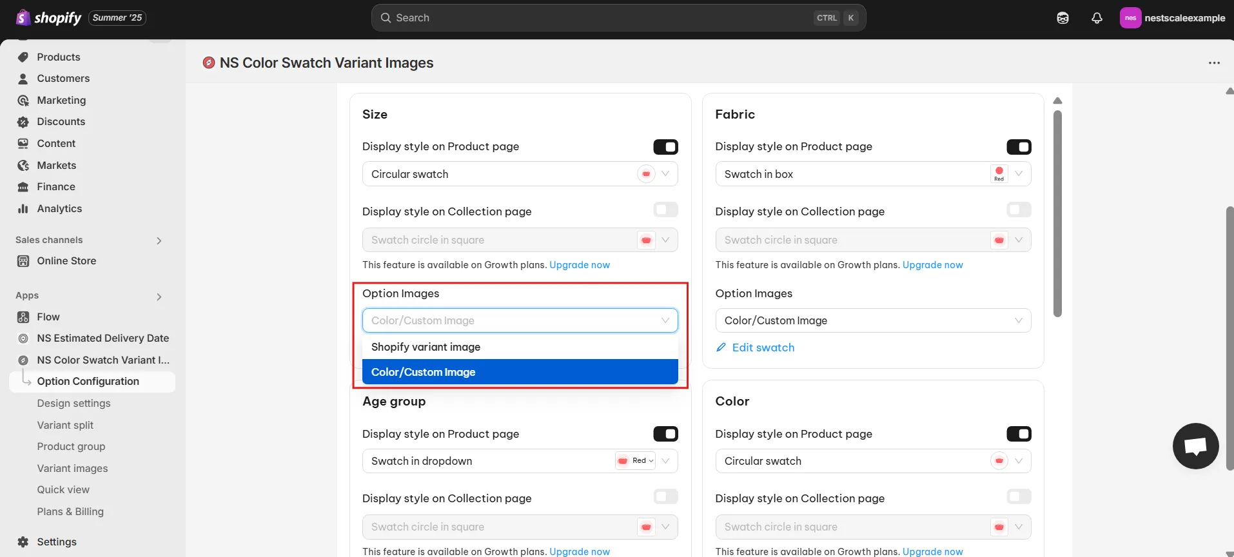Open Color Circular swatch dropdown
This screenshot has width=1234, height=557.
873,461
